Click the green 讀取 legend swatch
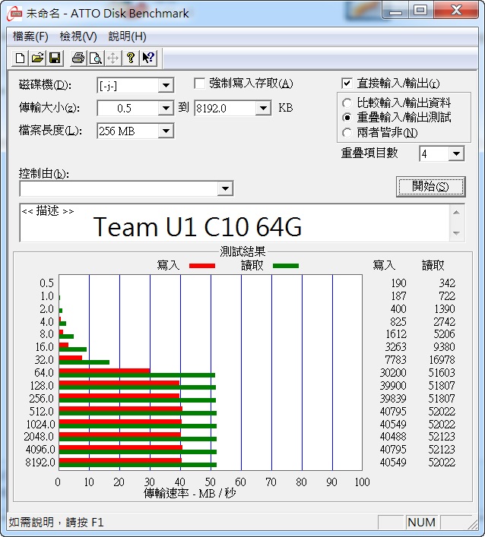This screenshot has width=485, height=537. coord(286,266)
